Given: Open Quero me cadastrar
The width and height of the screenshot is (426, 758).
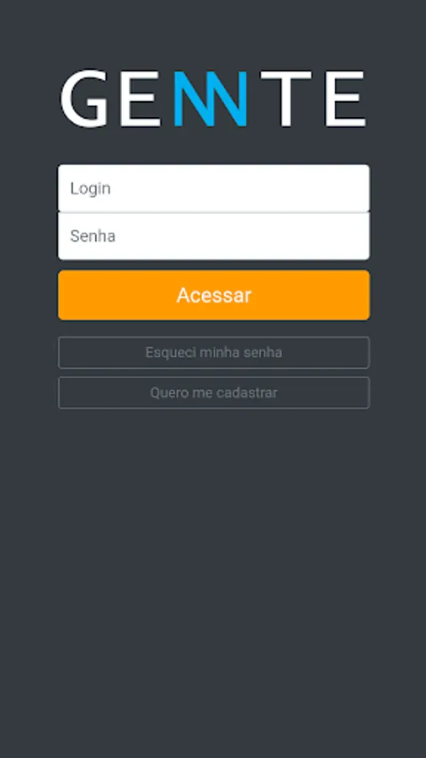Looking at the screenshot, I should (x=214, y=392).
